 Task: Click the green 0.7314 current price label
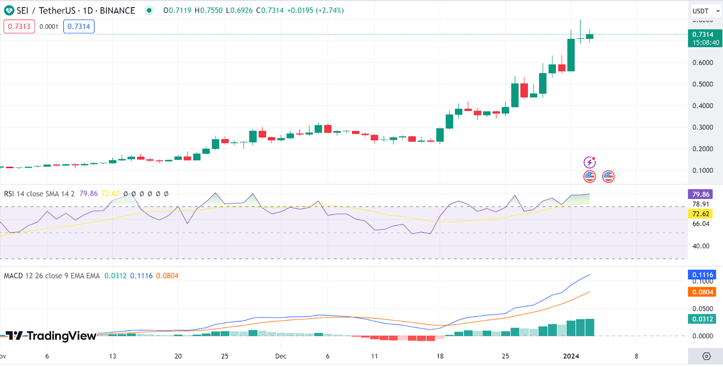tap(703, 34)
